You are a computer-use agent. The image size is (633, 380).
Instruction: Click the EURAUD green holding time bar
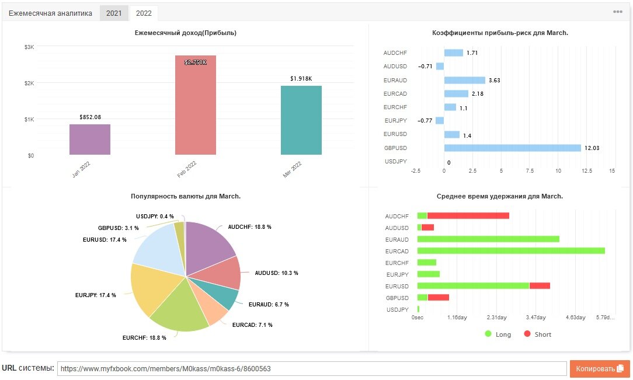[x=489, y=239]
